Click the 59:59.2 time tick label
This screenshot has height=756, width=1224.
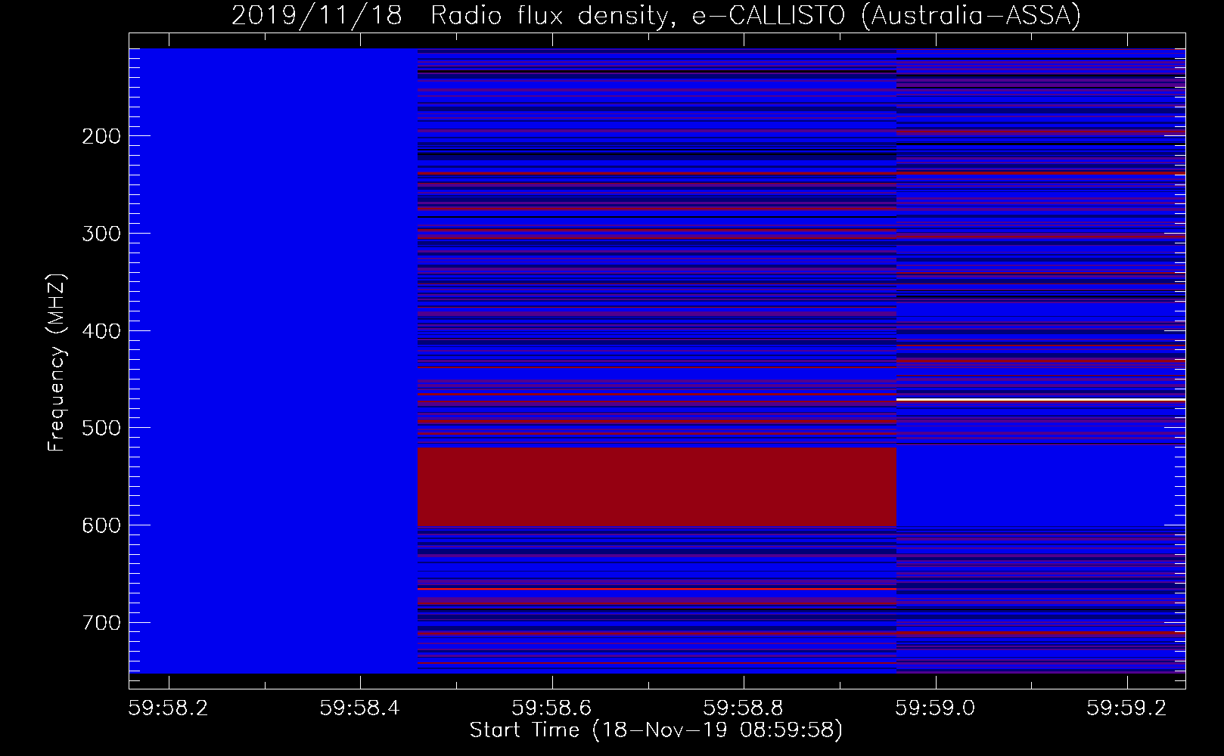(x=1128, y=708)
